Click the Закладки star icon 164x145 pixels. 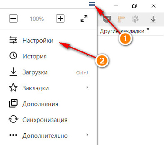pyautogui.click(x=13, y=87)
